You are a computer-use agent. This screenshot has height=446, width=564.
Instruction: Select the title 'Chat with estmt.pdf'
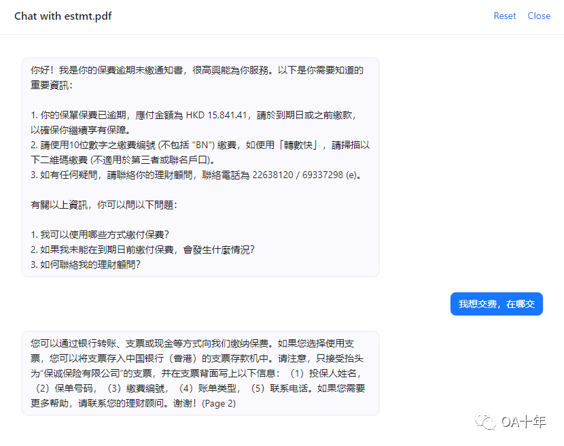(63, 16)
